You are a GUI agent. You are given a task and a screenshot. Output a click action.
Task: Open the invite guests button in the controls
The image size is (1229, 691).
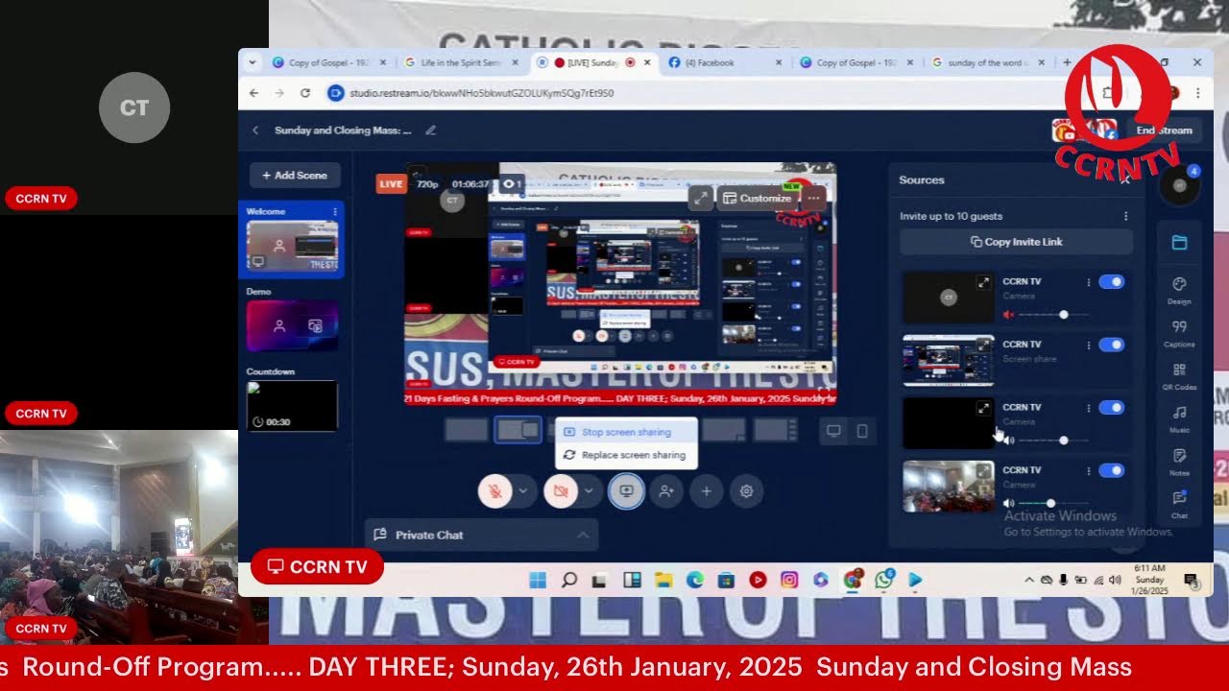tap(665, 490)
